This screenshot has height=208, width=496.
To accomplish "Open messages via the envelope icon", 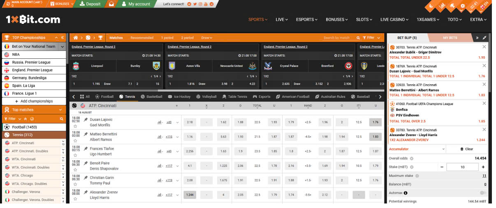I will point(111,4).
